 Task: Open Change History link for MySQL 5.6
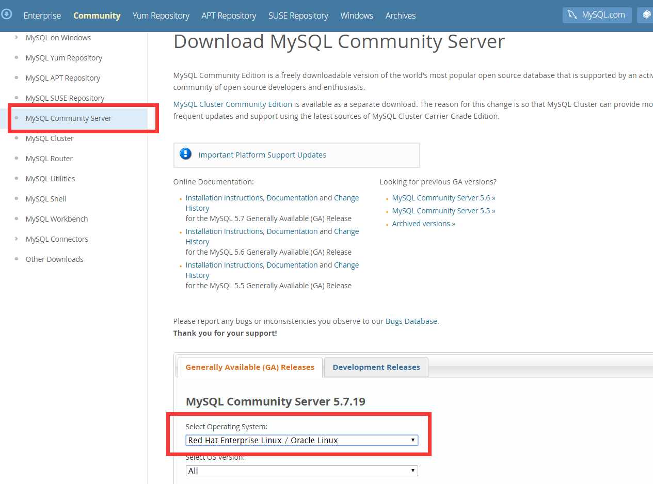point(346,231)
